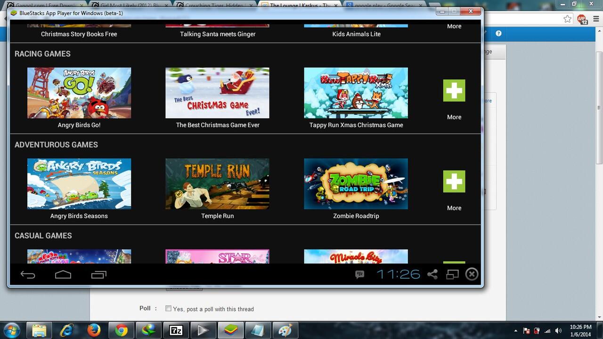Screen dimensions: 603x339
Task: Click Angry Birds Go! title text
Action: tap(79, 125)
